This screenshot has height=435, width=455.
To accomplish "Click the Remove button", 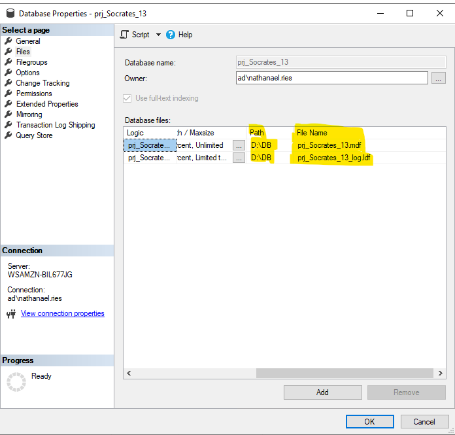I will tap(406, 392).
